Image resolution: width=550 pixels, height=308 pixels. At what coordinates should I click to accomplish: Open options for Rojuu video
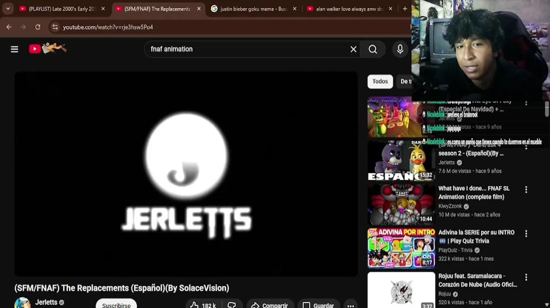(x=526, y=277)
